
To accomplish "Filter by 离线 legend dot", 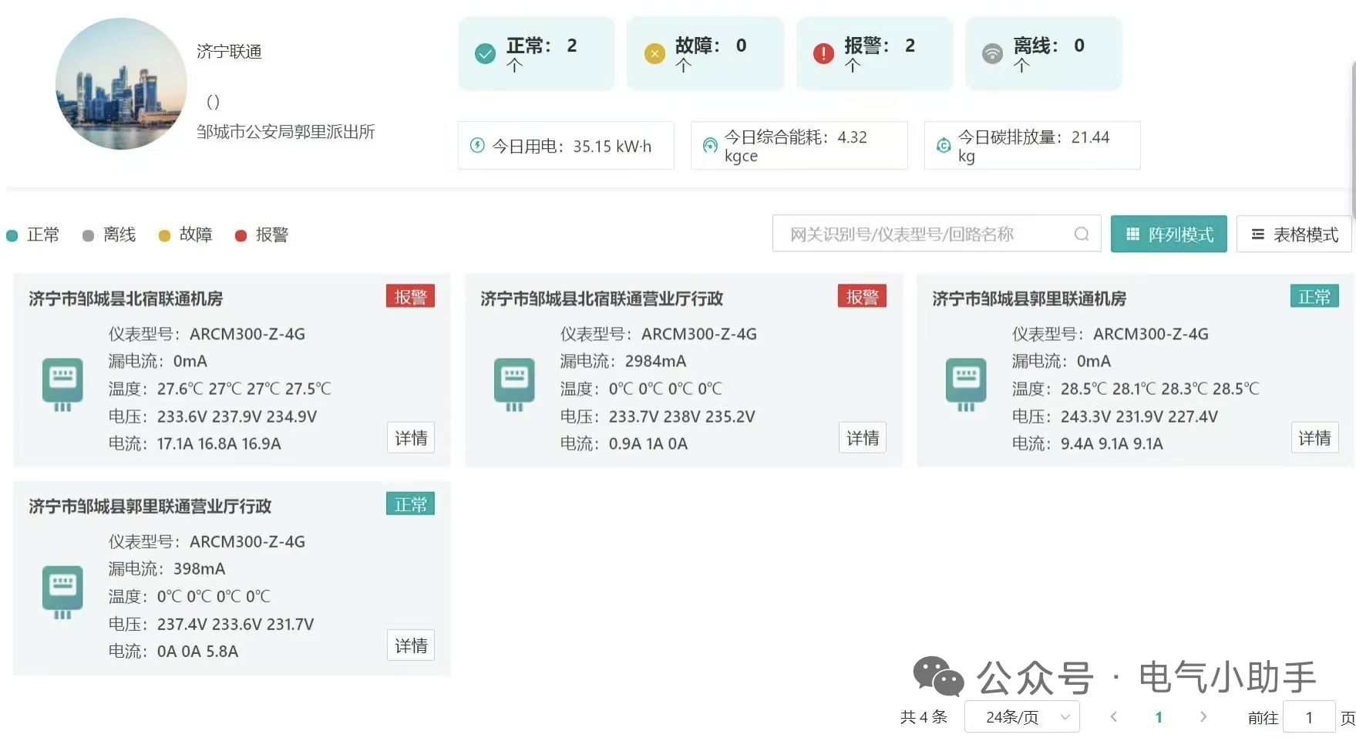I will [88, 235].
